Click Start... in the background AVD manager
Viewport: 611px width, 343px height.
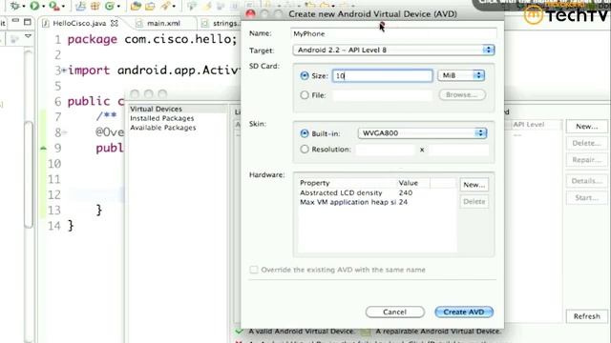point(586,197)
